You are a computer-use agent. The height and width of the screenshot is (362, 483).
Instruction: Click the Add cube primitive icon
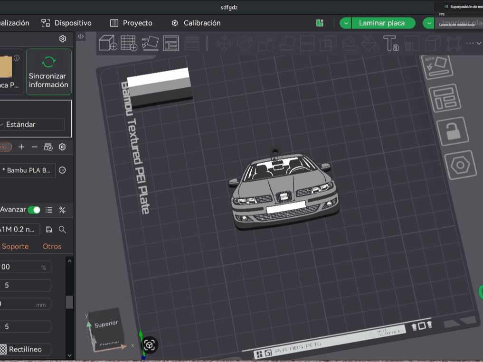[107, 43]
